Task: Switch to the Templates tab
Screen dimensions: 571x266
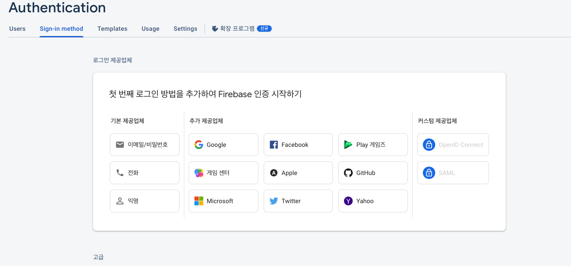Action: tap(112, 29)
